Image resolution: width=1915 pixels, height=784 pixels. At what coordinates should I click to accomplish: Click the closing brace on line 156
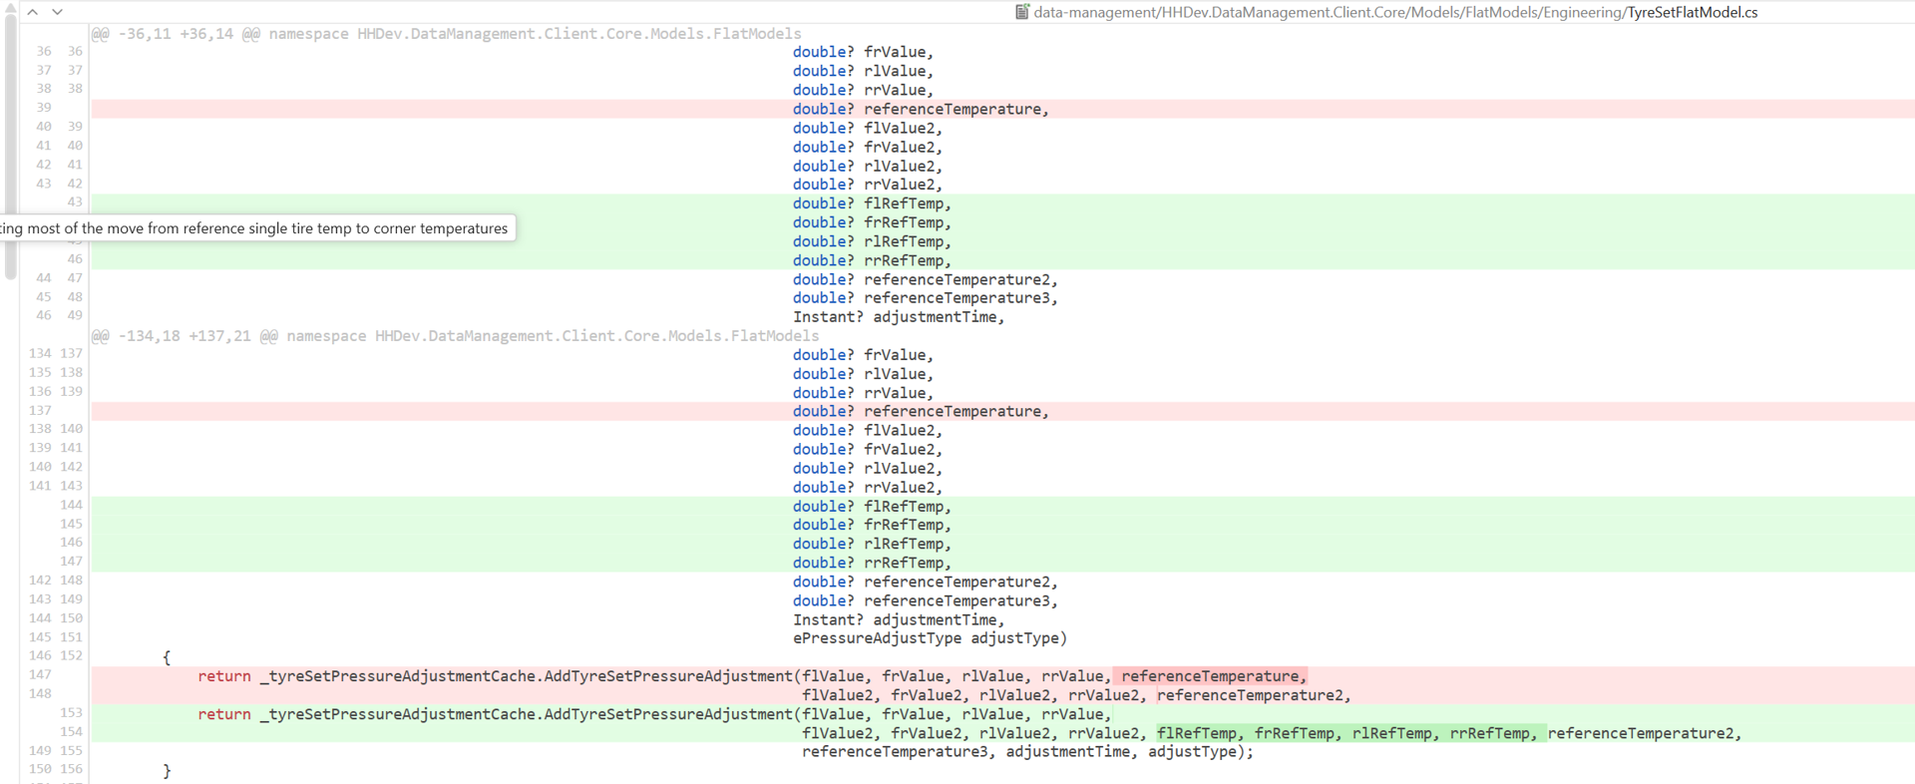coord(167,771)
